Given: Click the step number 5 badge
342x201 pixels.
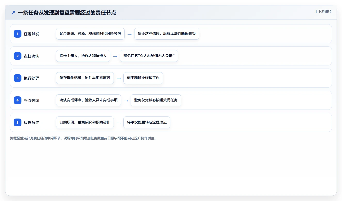Looking at the screenshot, I should 18,122.
